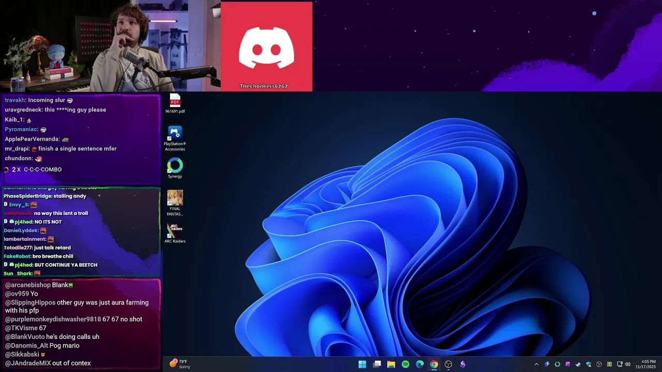This screenshot has height=372, width=662.
Task: Open the network tray icon
Action: coord(620,364)
